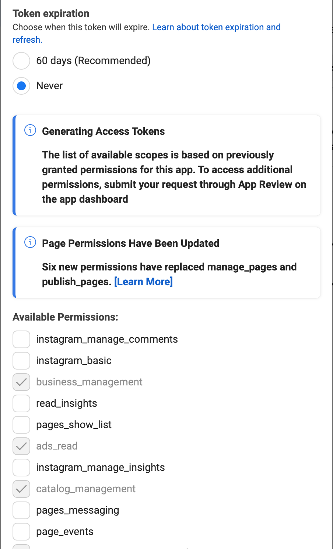Screen dimensions: 333x549
Task: Enable the pages_messaging permission
Action: pos(21,510)
